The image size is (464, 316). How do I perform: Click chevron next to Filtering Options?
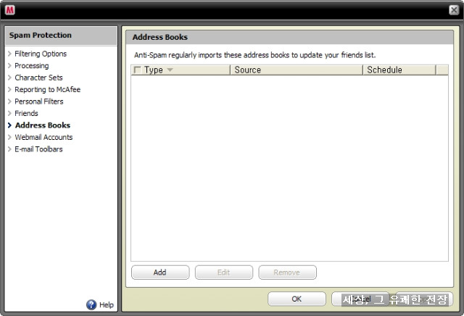(x=9, y=54)
